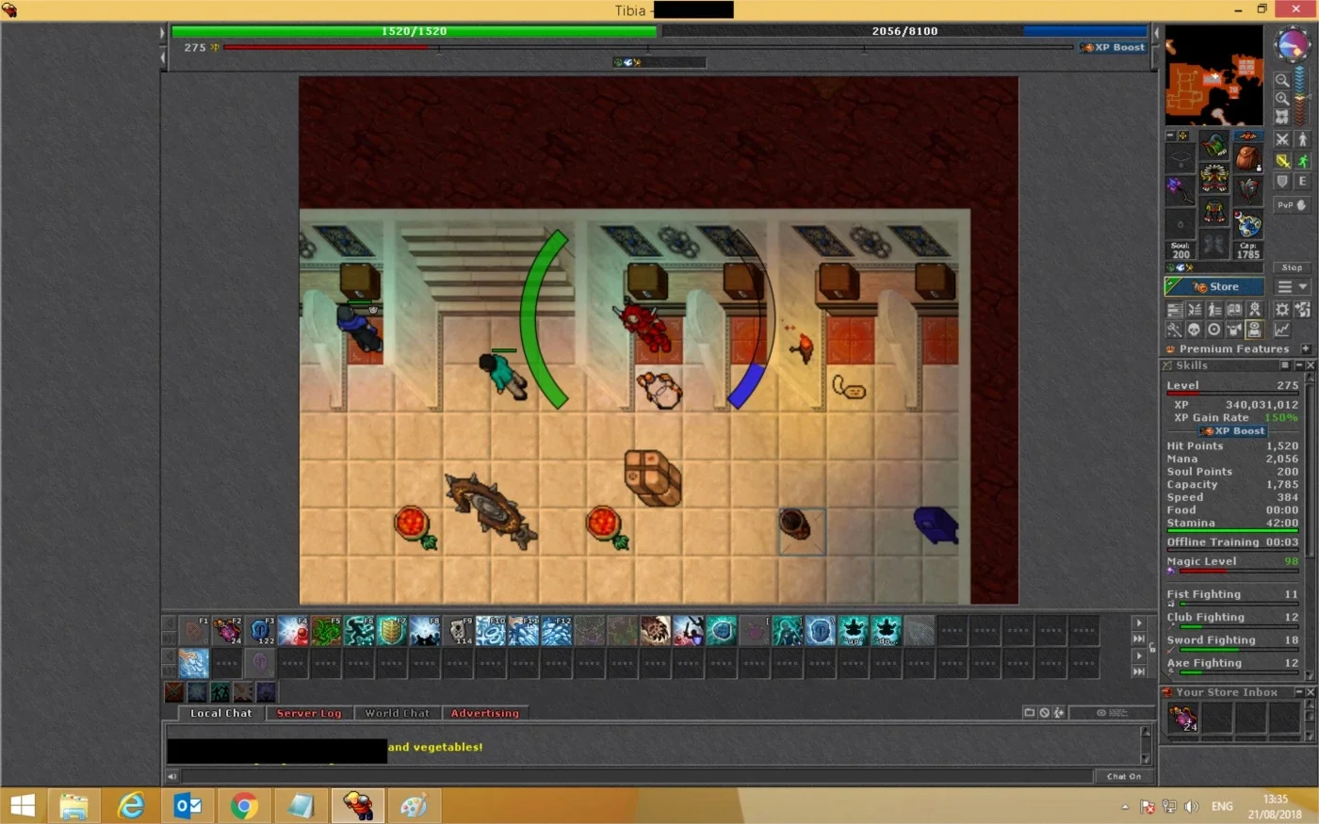
Task: Jump to end of first action bar
Action: click(x=1139, y=638)
